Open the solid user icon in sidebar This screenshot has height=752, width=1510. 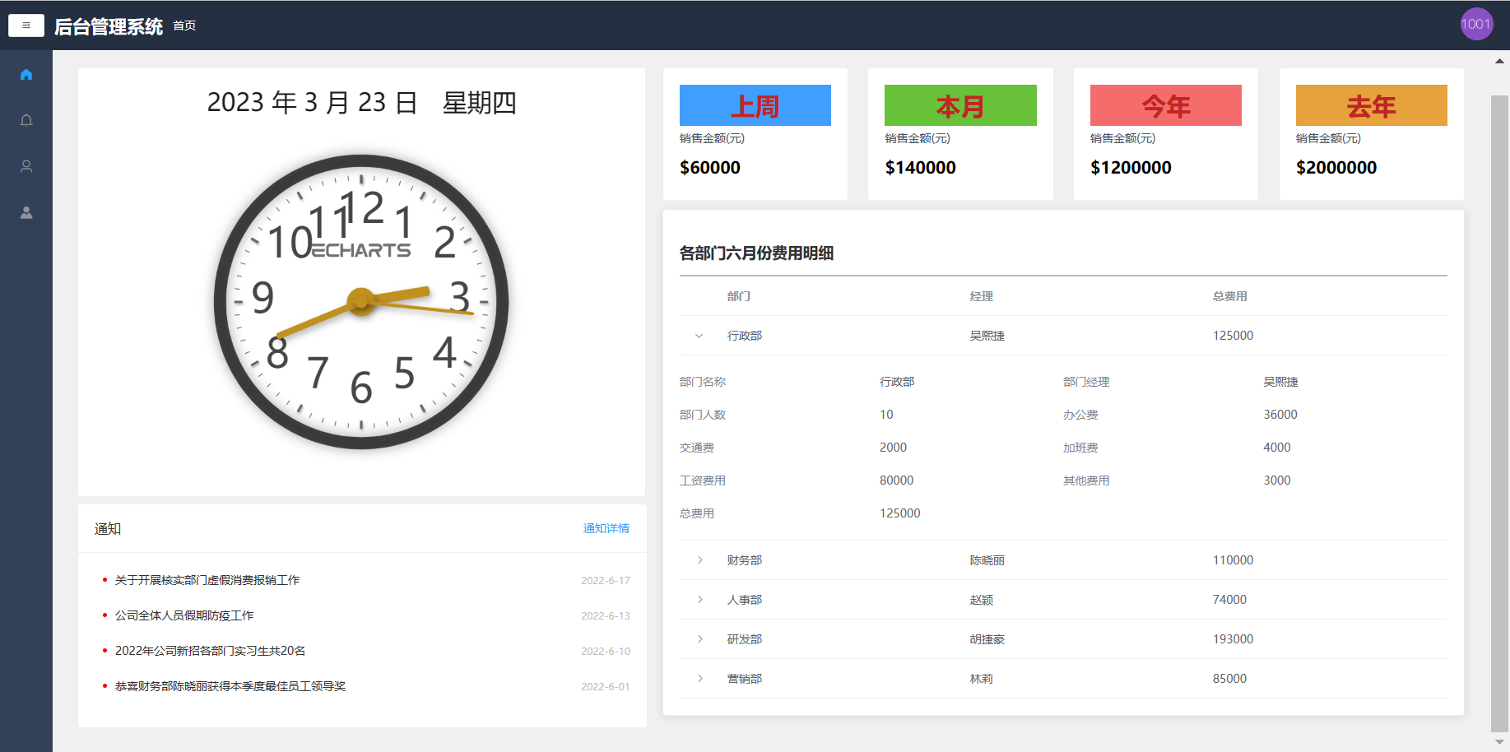click(x=26, y=212)
